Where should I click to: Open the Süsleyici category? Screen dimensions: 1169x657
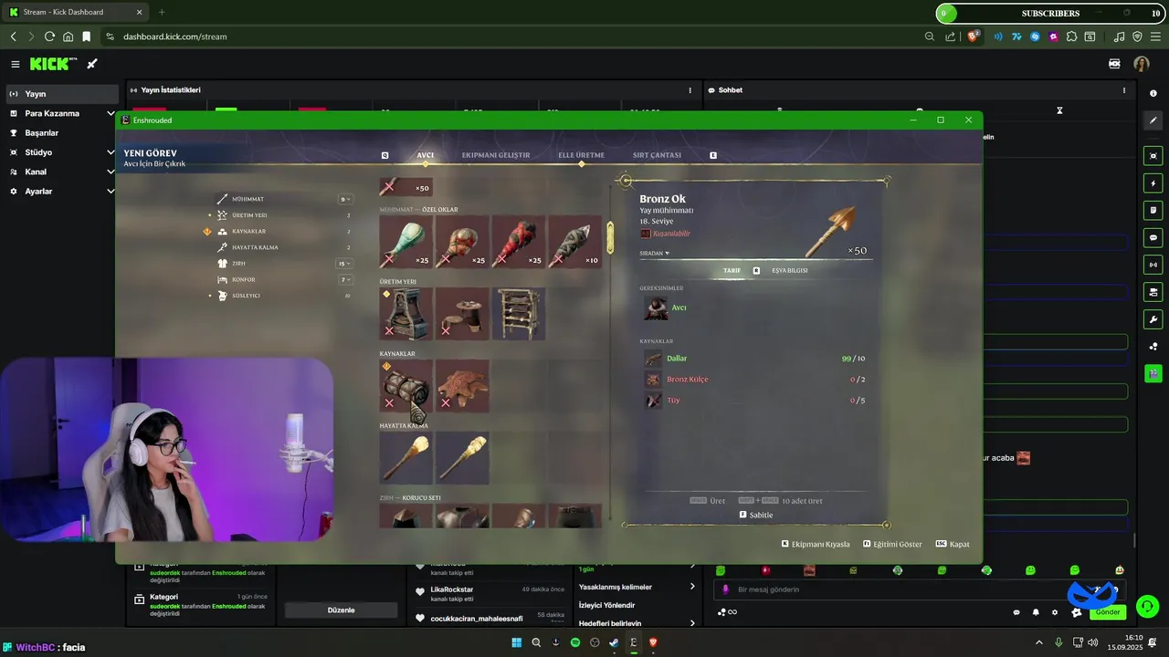(246, 296)
